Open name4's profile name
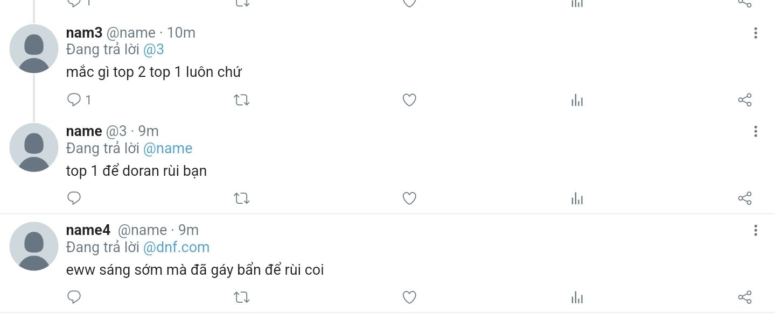Image resolution: width=775 pixels, height=314 pixels. tap(88, 230)
